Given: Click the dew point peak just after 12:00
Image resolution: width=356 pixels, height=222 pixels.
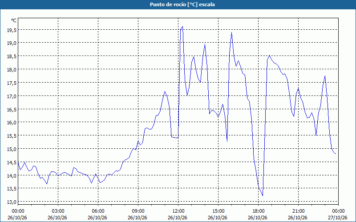Looking at the screenshot, I should pyautogui.click(x=182, y=27).
